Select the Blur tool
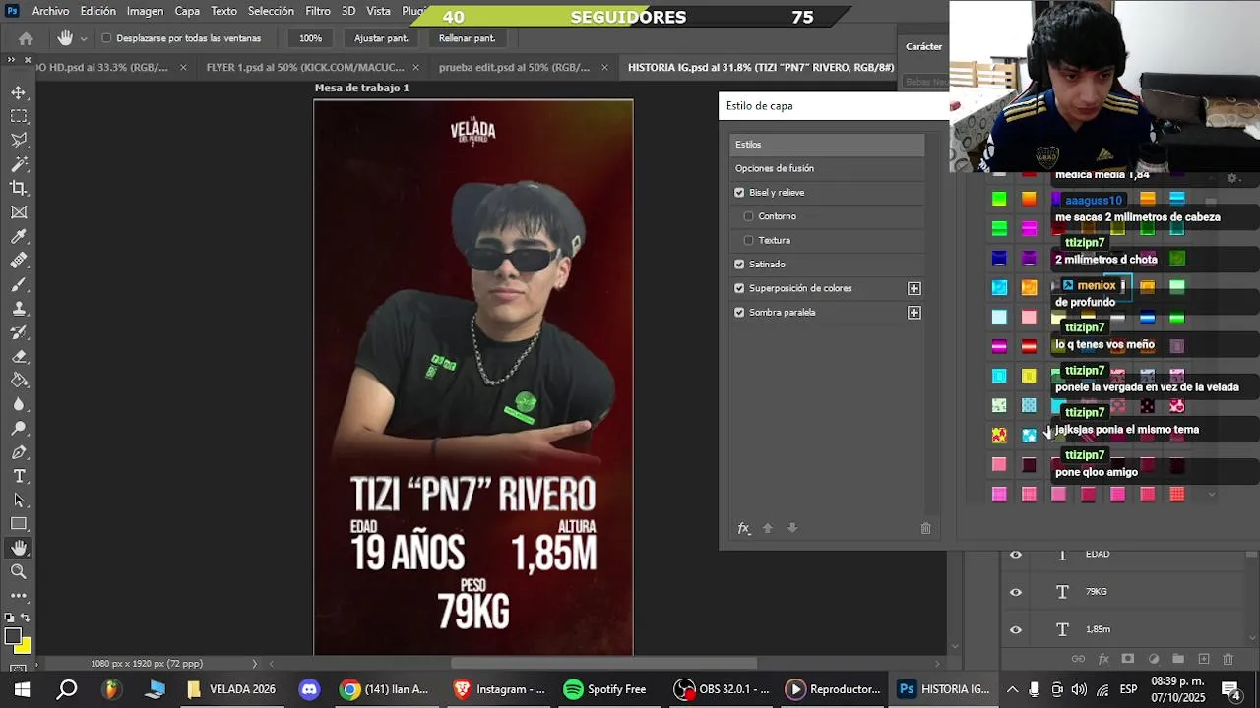Viewport: 1260px width, 708px height. [19, 404]
